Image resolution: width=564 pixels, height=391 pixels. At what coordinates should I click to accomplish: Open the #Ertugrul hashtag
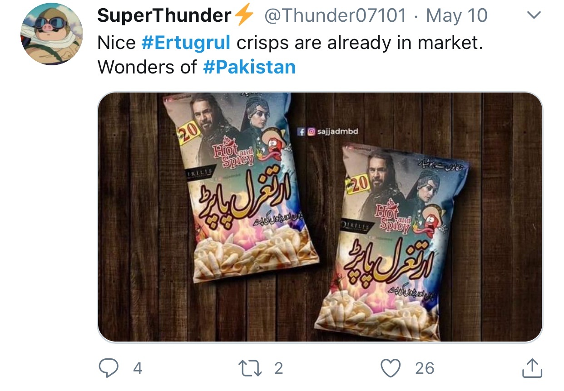click(x=186, y=42)
